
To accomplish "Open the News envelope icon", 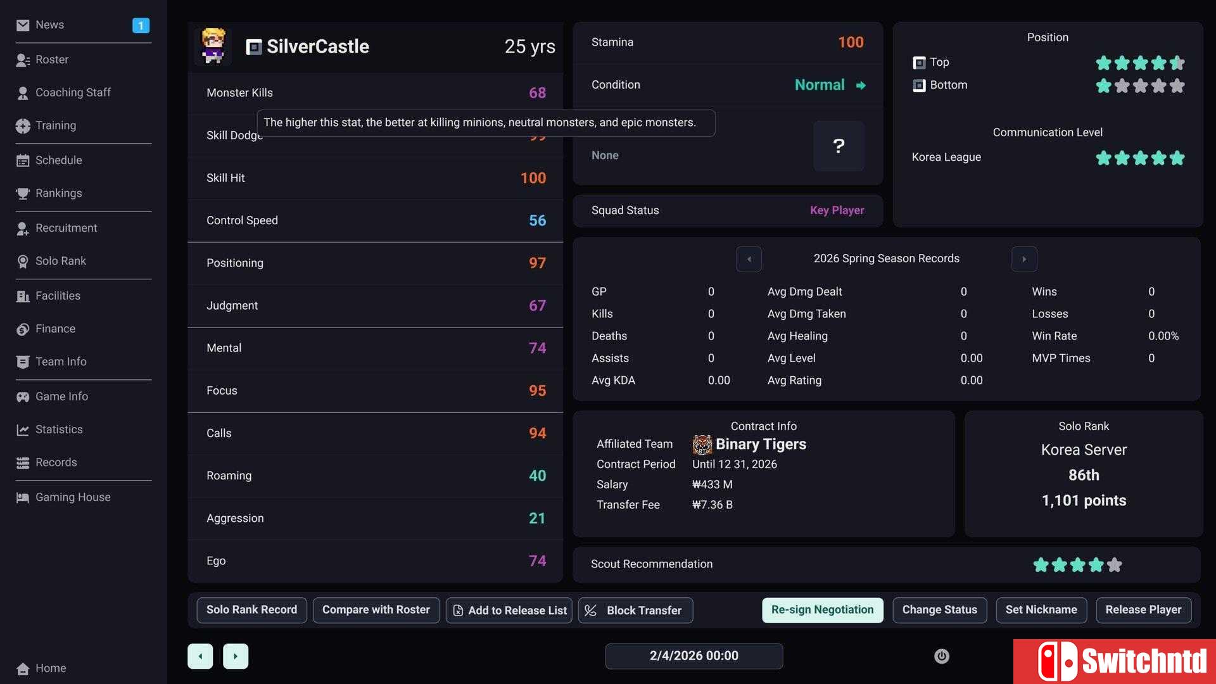I will click(x=23, y=25).
